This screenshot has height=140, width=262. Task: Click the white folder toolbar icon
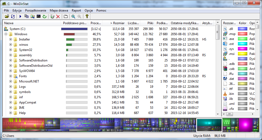[66, 16]
